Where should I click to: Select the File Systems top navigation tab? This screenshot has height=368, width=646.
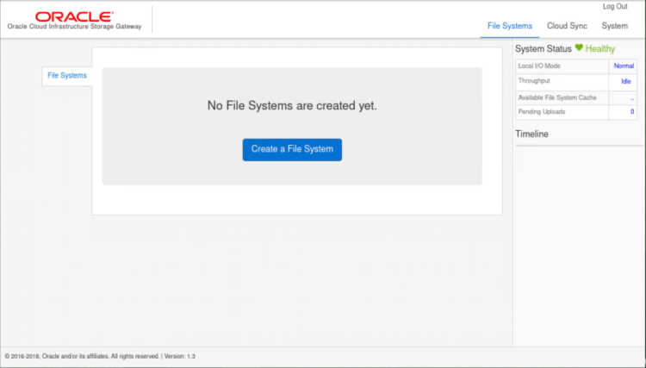tap(510, 26)
